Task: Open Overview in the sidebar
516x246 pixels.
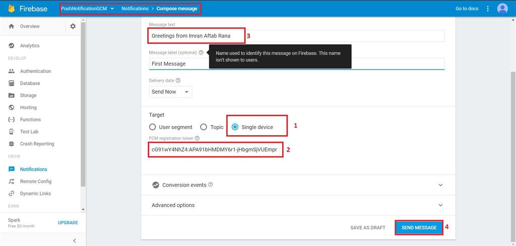Action: (30, 26)
